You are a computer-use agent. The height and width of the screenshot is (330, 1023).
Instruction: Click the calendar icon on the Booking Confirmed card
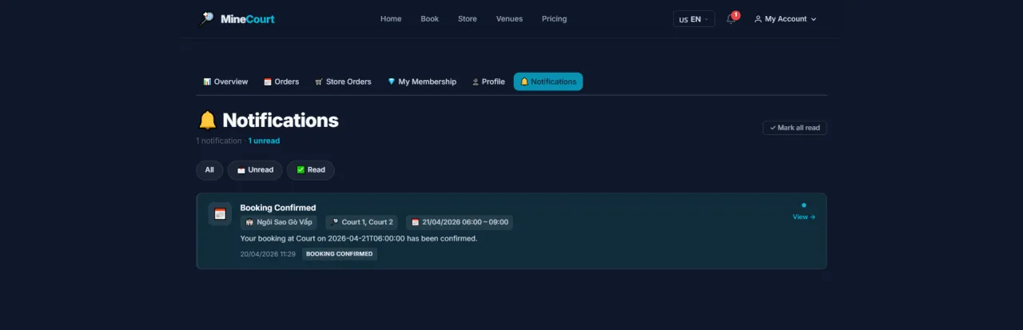click(x=220, y=213)
